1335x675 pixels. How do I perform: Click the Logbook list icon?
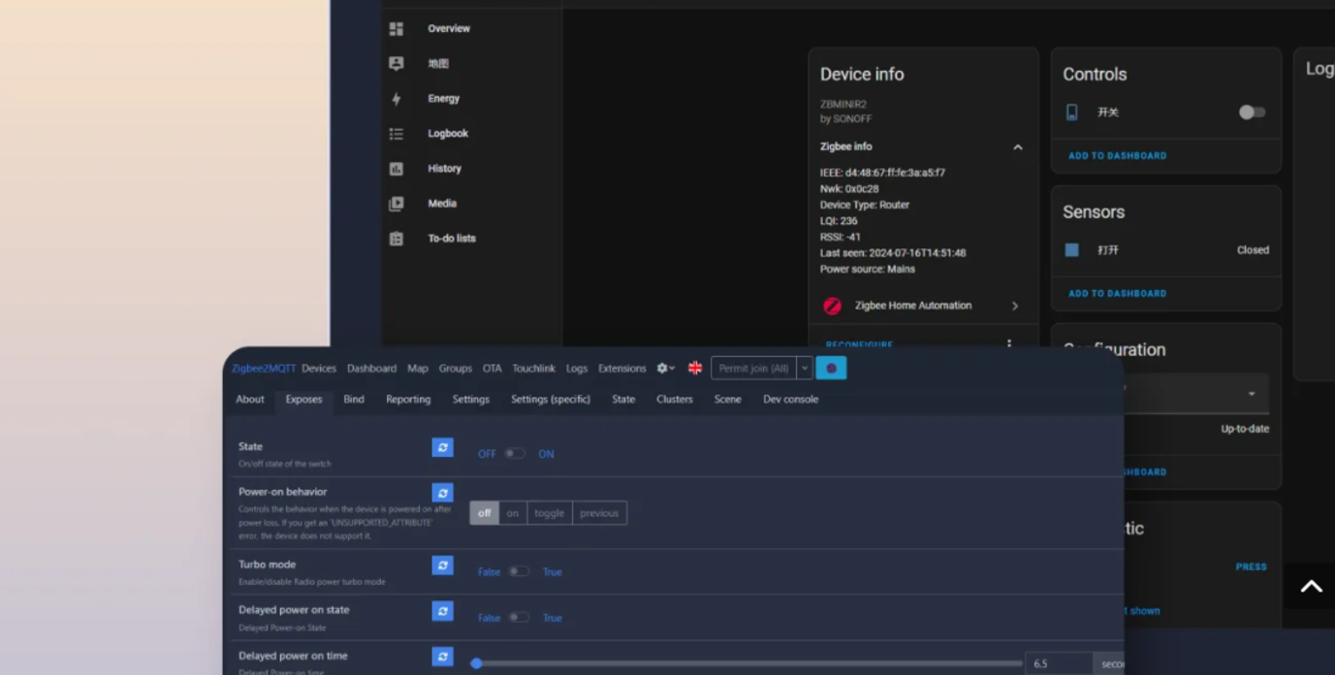pyautogui.click(x=396, y=134)
